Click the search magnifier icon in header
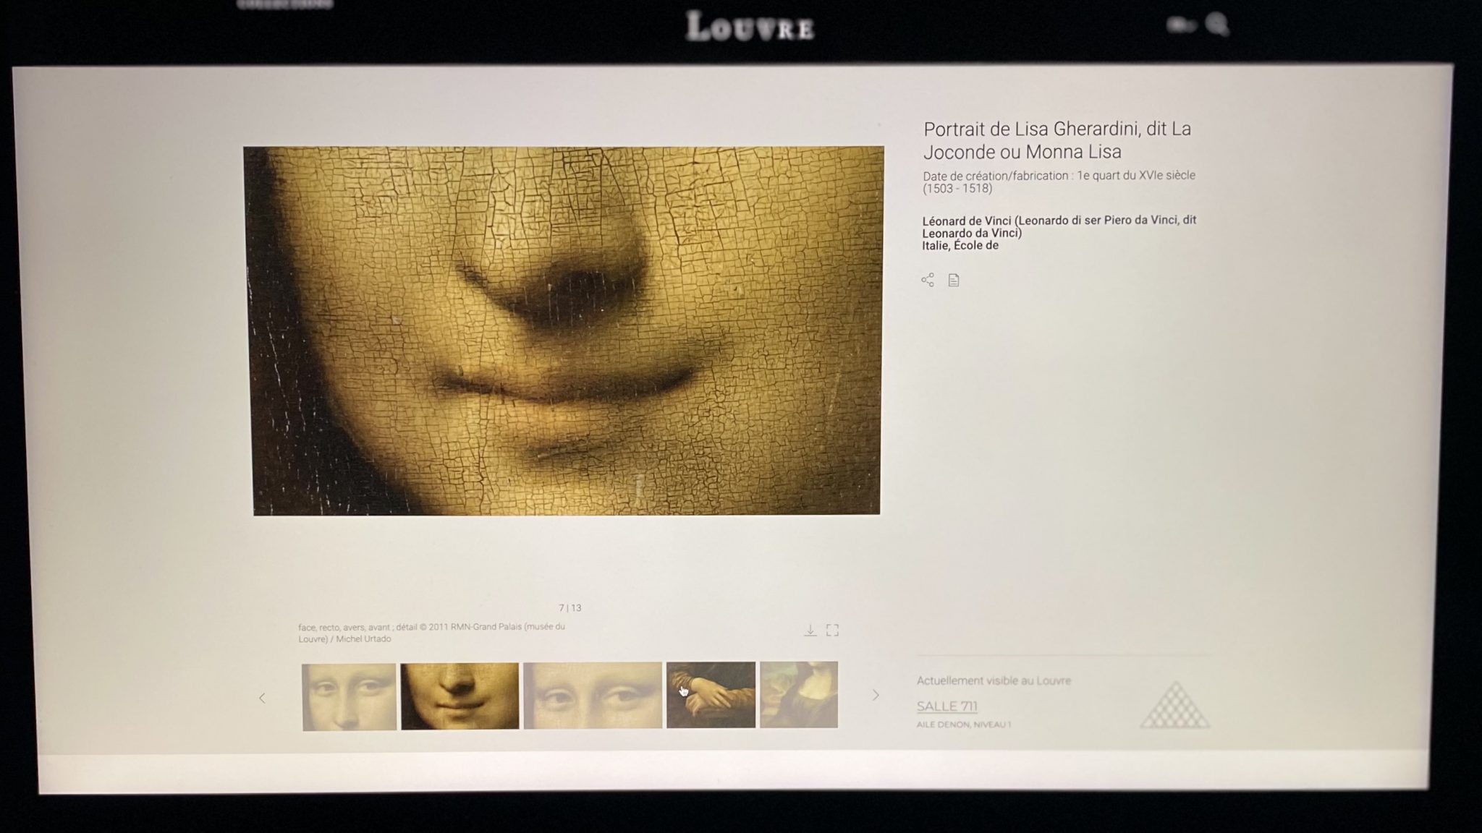The height and width of the screenshot is (833, 1482). tap(1217, 25)
